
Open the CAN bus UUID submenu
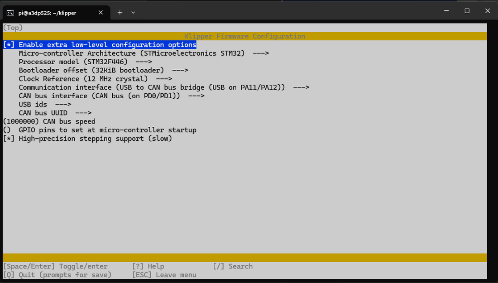(x=55, y=113)
